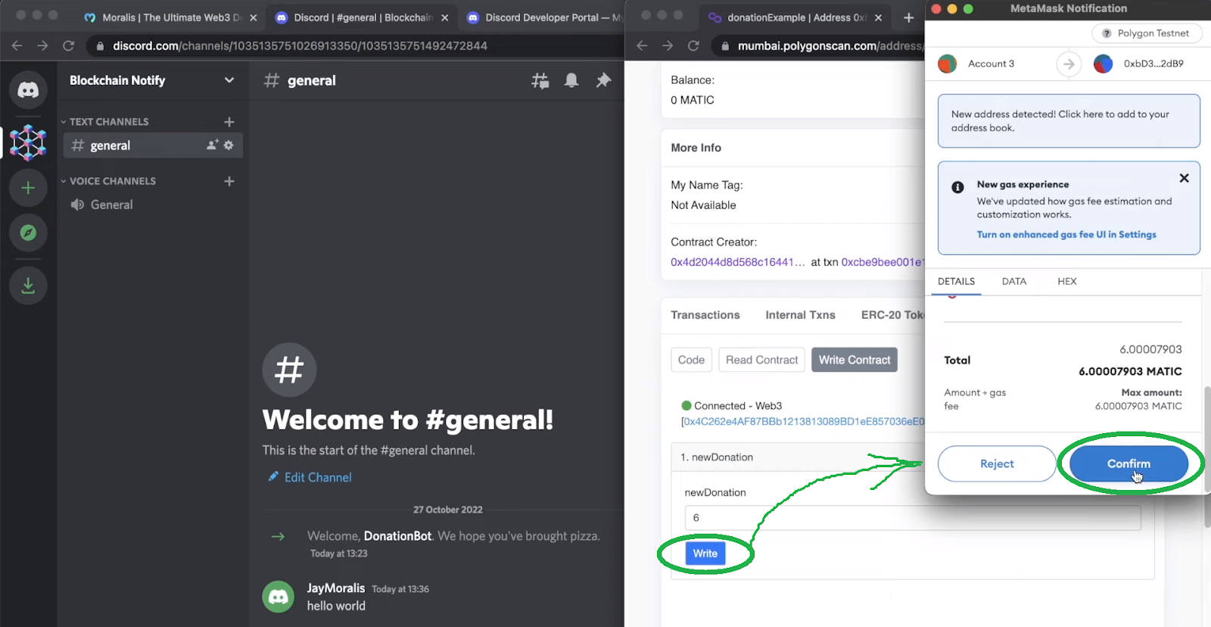Open notification settings bell icon
The height and width of the screenshot is (627, 1211).
pyautogui.click(x=571, y=80)
